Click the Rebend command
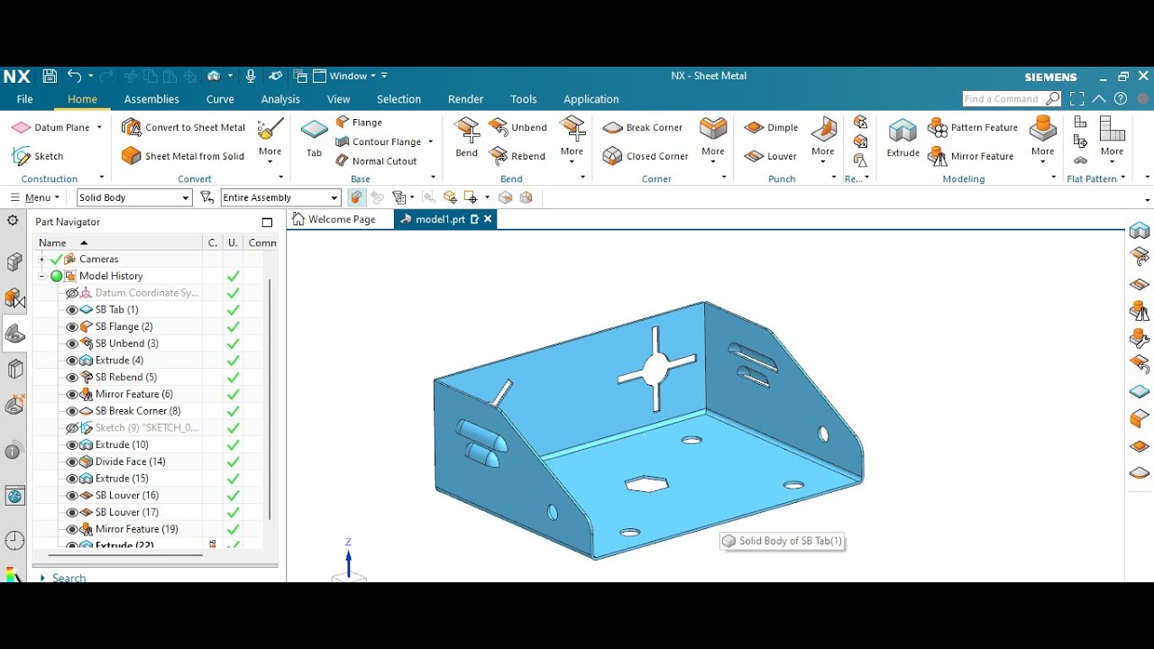 point(517,156)
